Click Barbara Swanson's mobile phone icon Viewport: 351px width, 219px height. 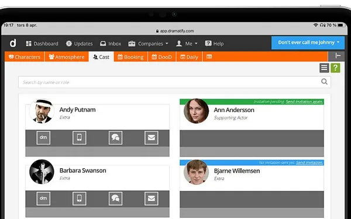click(79, 199)
